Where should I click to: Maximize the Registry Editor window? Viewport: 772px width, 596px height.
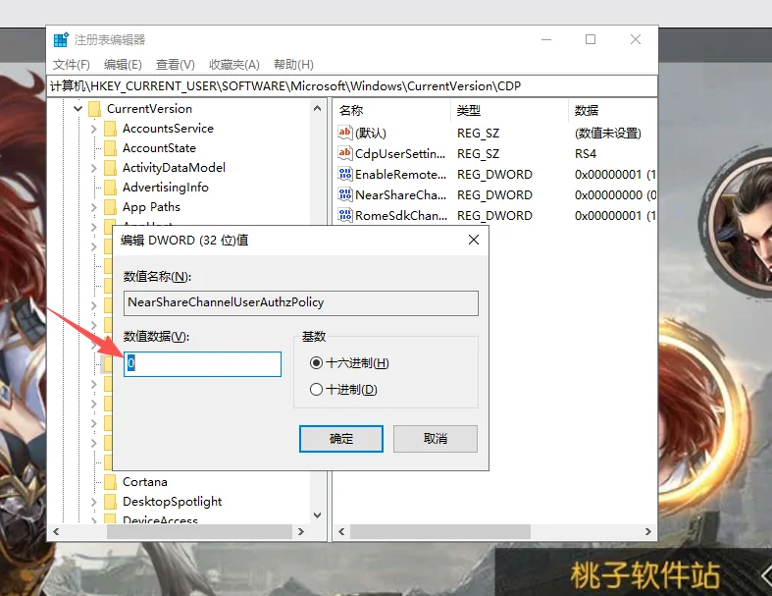tap(591, 39)
